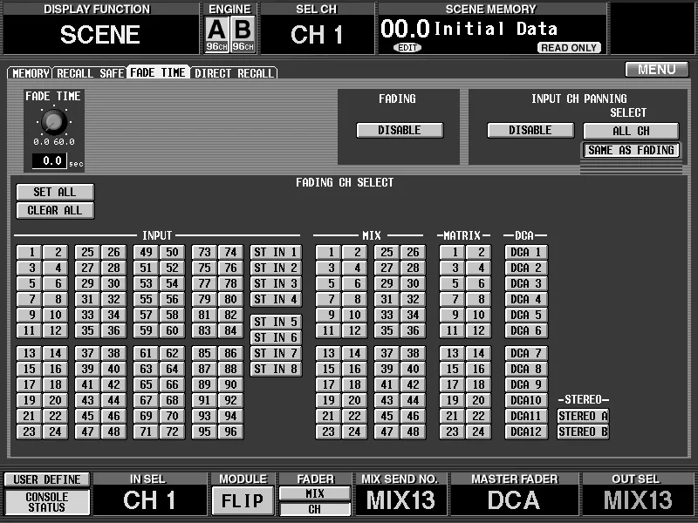
Task: Toggle MIX 26 fading button
Action: pyautogui.click(x=413, y=252)
